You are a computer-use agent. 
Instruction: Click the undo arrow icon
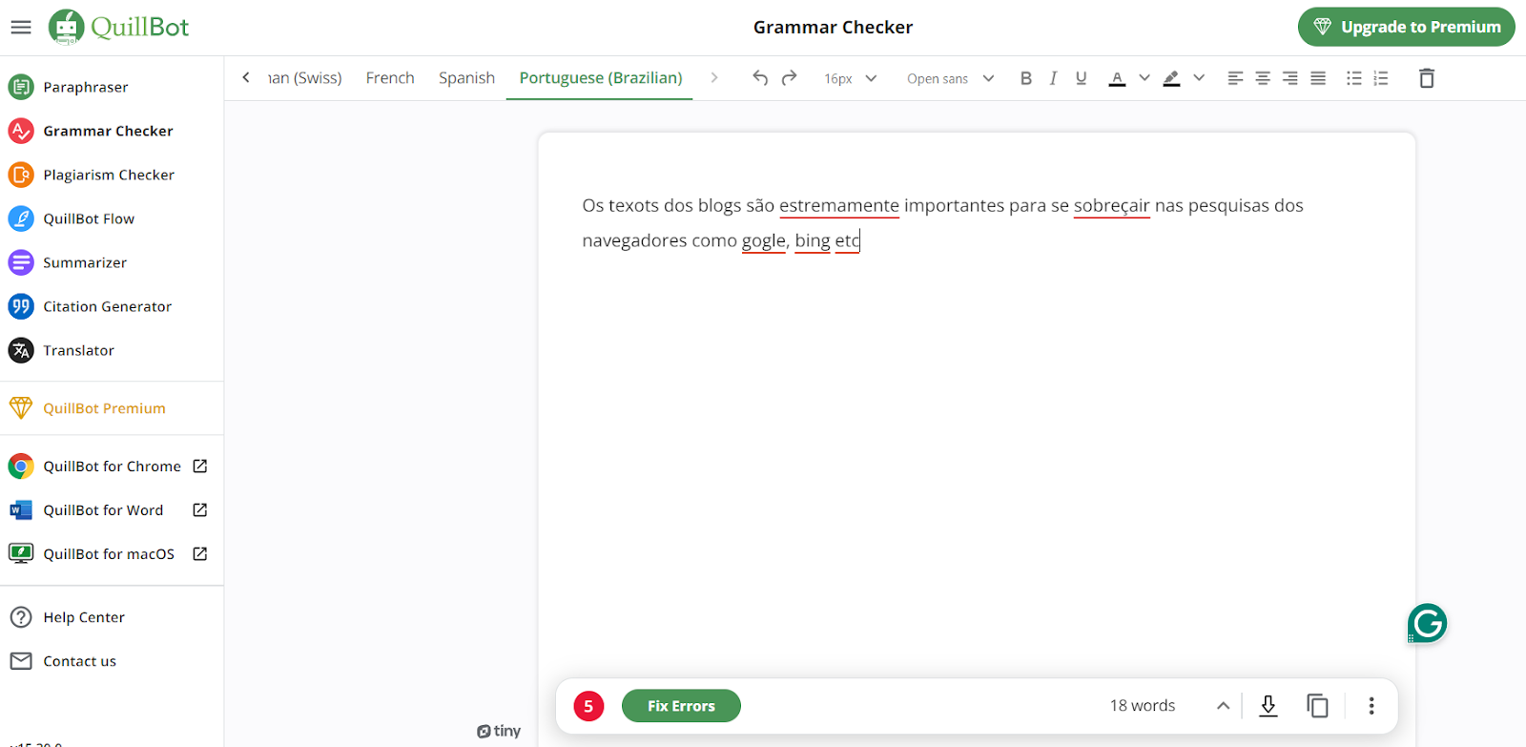[x=759, y=78]
